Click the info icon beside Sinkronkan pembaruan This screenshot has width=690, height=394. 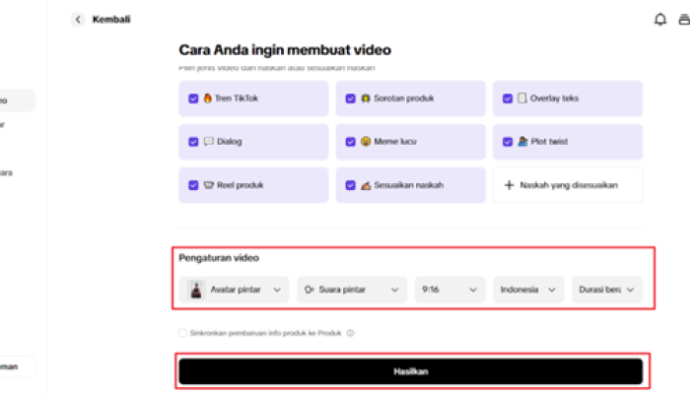(350, 333)
